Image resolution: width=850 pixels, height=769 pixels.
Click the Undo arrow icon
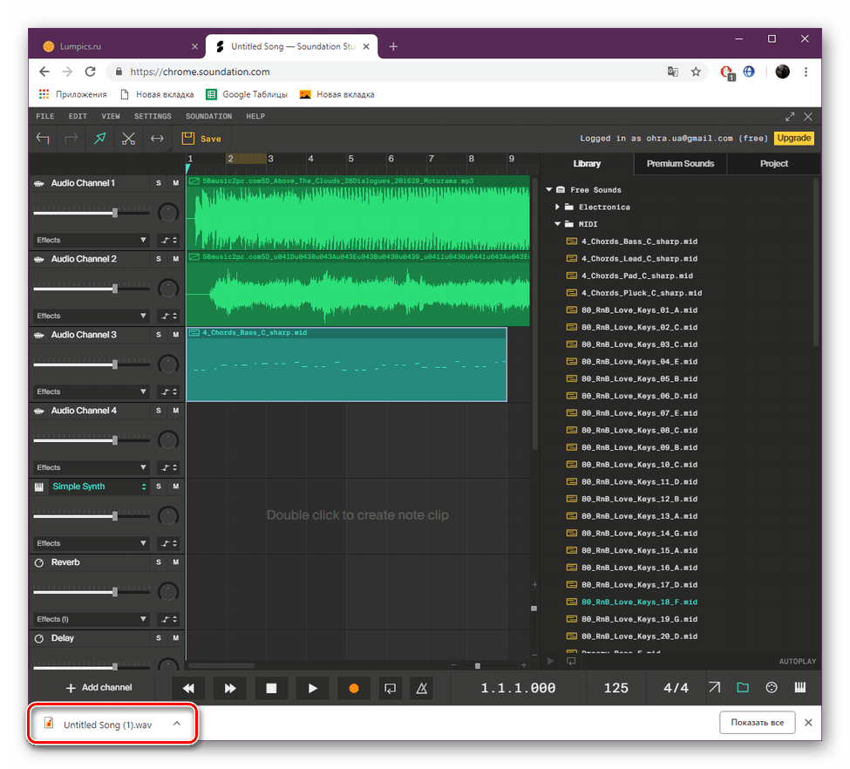click(x=43, y=138)
